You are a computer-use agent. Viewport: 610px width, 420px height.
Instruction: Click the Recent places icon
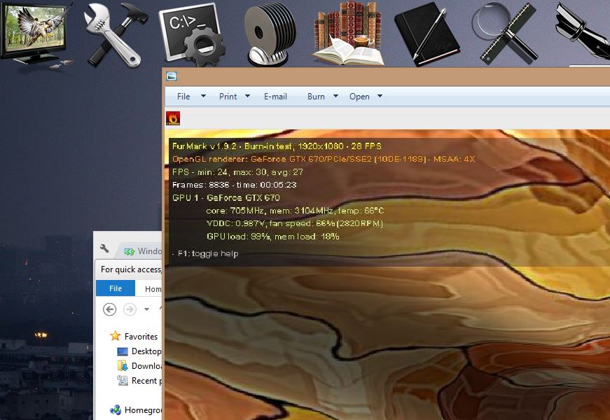click(123, 381)
